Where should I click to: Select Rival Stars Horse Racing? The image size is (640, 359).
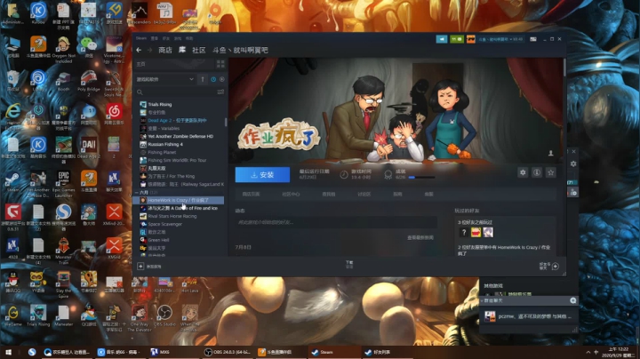[172, 216]
